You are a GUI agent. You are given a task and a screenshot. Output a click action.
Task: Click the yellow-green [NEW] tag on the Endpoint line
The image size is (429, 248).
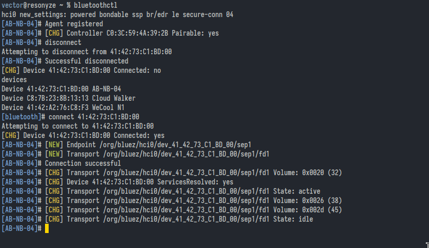[x=54, y=145]
